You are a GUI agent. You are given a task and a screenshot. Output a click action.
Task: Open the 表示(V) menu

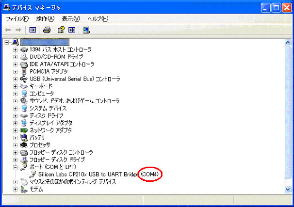point(71,19)
